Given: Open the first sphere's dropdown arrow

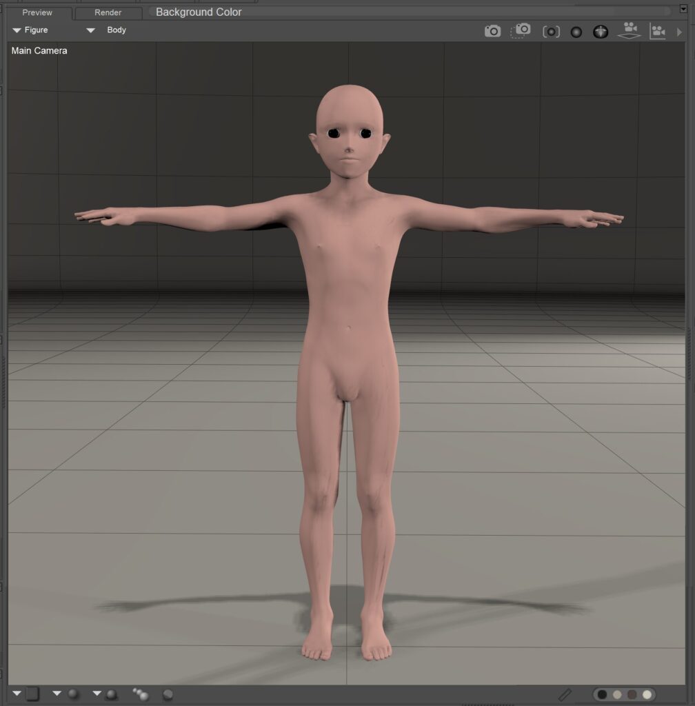Looking at the screenshot, I should click(57, 694).
